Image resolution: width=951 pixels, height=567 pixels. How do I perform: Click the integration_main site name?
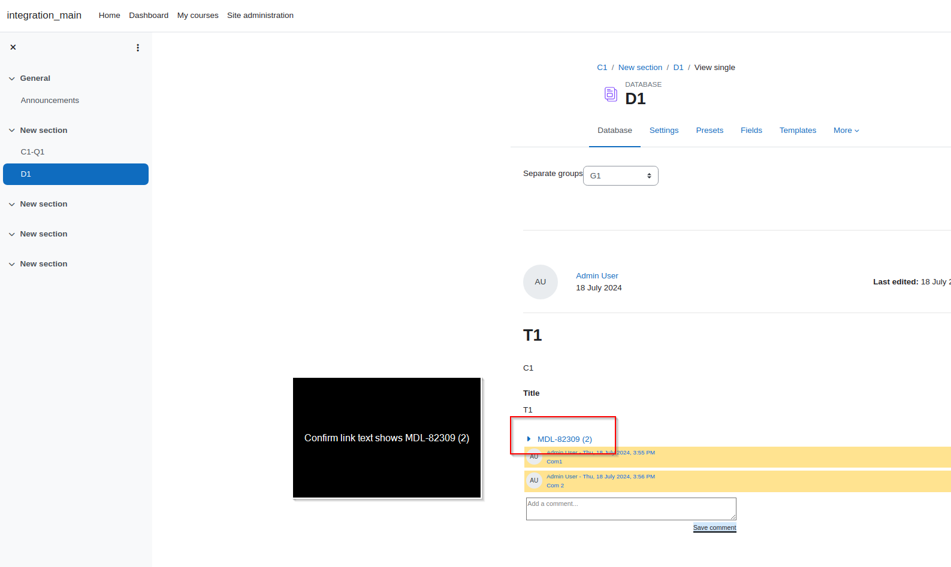pyautogui.click(x=44, y=16)
